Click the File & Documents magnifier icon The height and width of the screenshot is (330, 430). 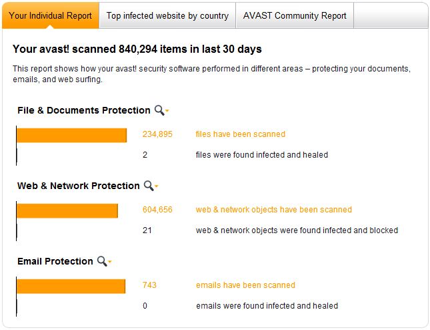click(x=159, y=110)
